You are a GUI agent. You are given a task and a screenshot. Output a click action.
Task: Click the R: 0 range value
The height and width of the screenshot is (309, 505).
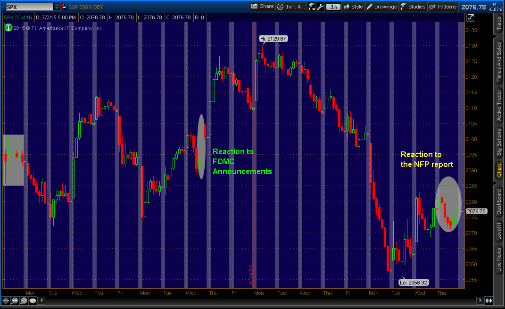[199, 17]
